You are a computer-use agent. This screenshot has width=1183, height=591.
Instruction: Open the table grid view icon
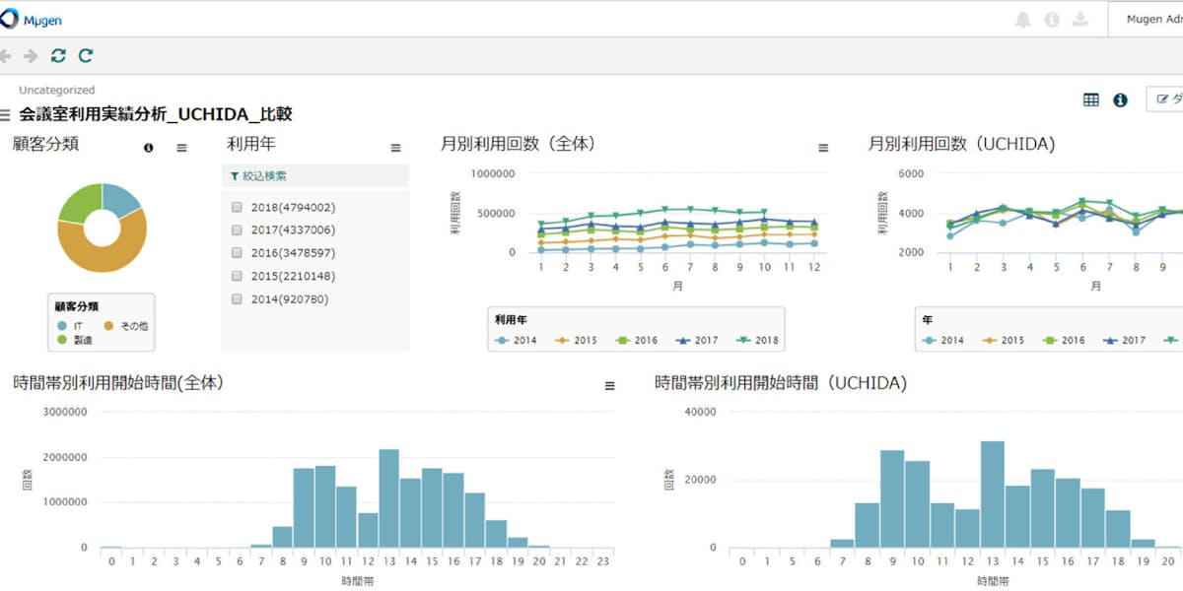[1091, 99]
